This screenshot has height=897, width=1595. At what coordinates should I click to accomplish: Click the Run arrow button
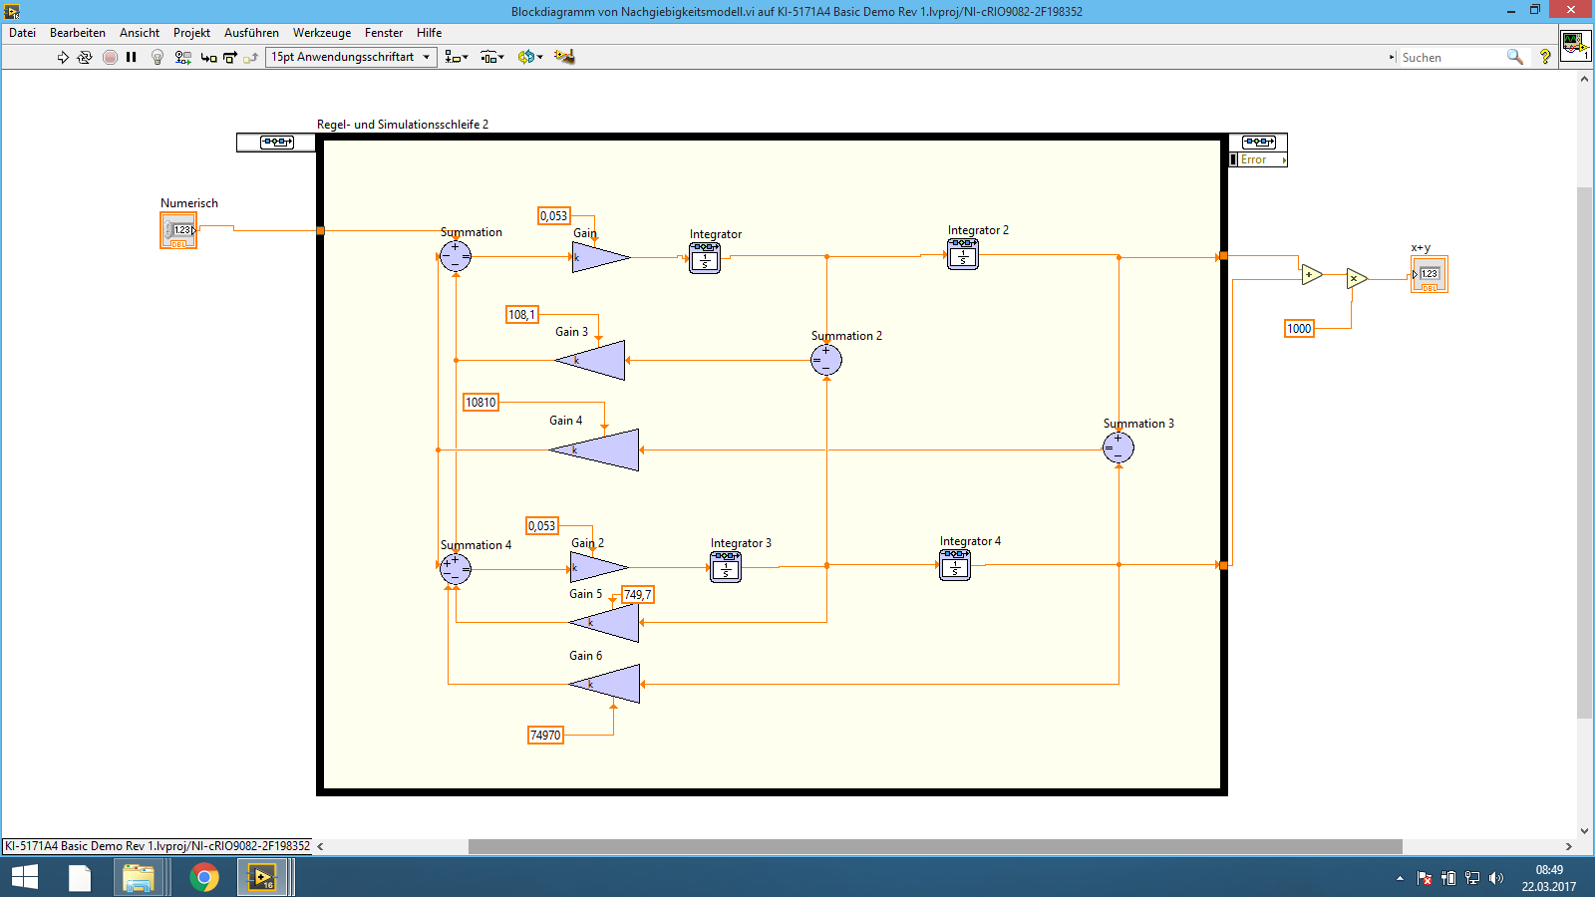[x=63, y=58]
